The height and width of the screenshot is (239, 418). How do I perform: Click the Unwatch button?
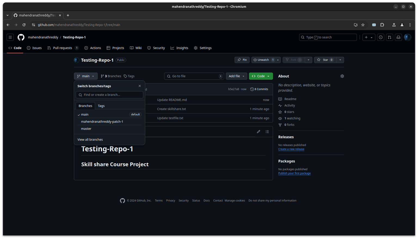[x=263, y=60]
